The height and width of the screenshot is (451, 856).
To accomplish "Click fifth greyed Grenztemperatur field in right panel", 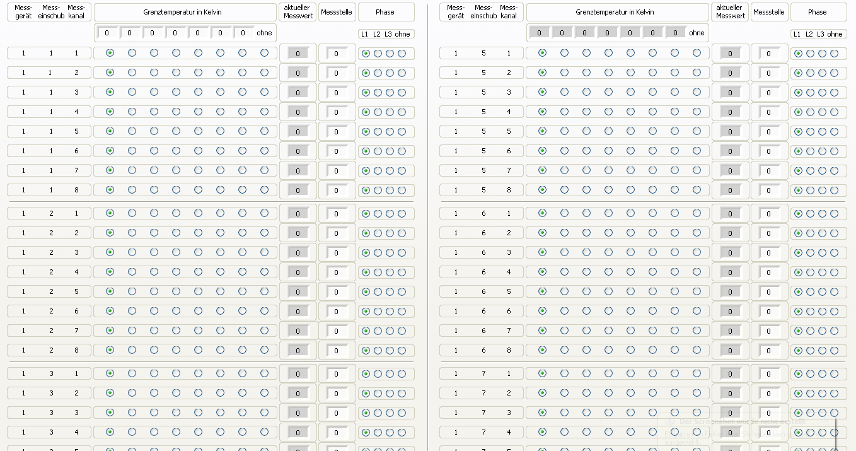I will (630, 33).
